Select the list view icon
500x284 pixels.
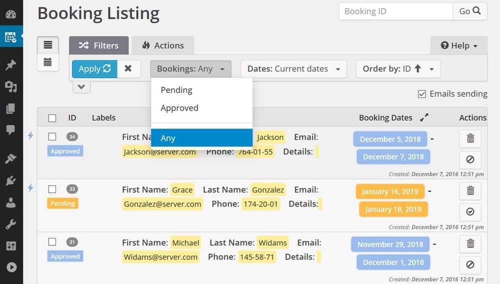pyautogui.click(x=47, y=45)
